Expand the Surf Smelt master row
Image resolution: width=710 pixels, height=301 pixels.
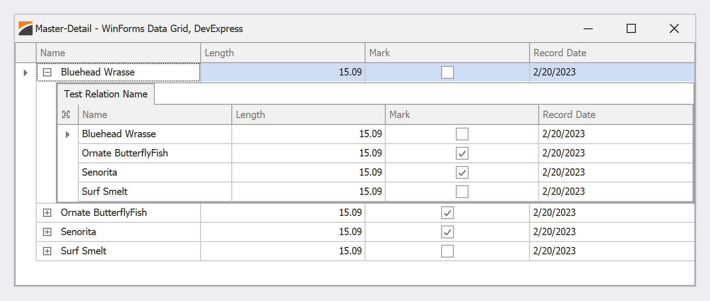pos(47,251)
